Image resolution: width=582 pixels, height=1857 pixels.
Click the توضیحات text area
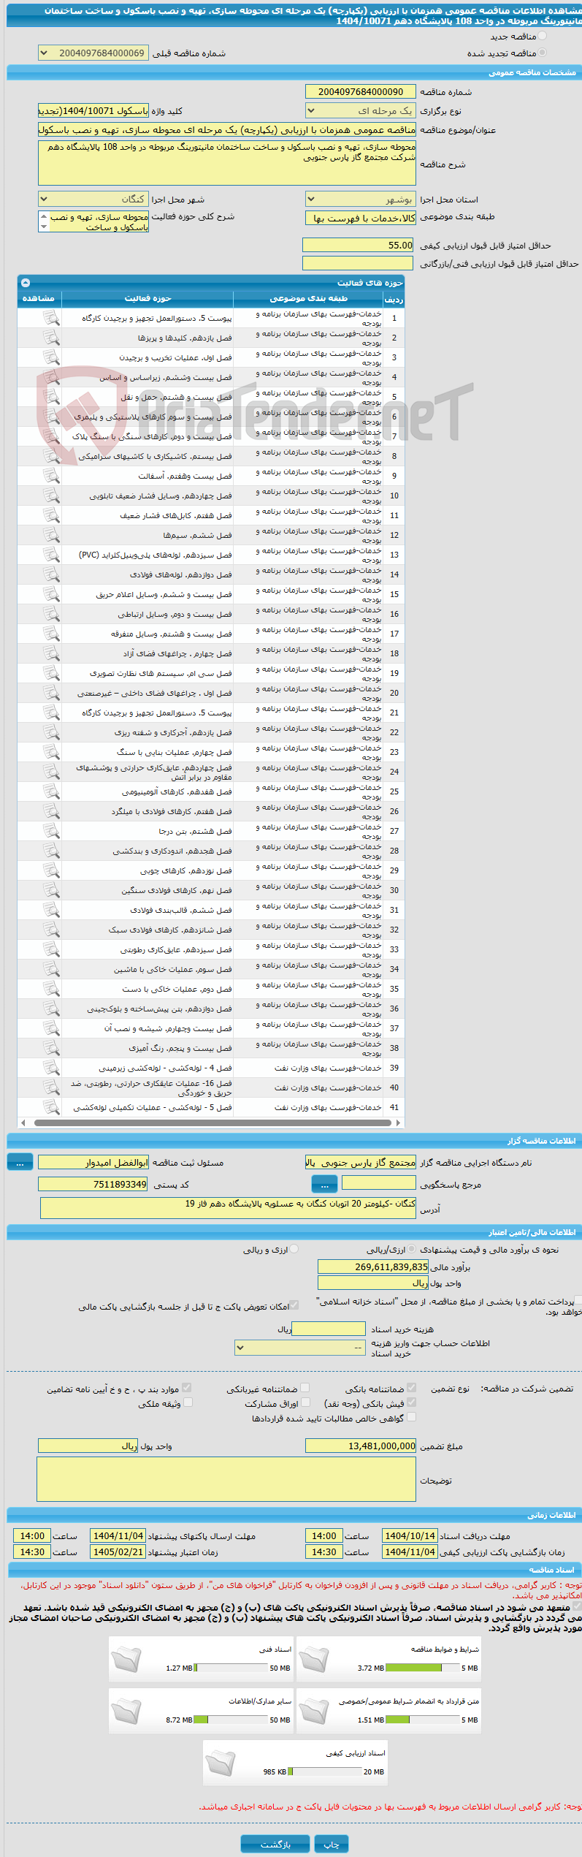[x=226, y=1479]
